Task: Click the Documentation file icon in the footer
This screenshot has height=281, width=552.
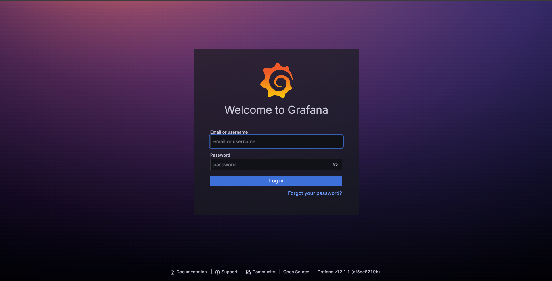Action: pos(172,272)
